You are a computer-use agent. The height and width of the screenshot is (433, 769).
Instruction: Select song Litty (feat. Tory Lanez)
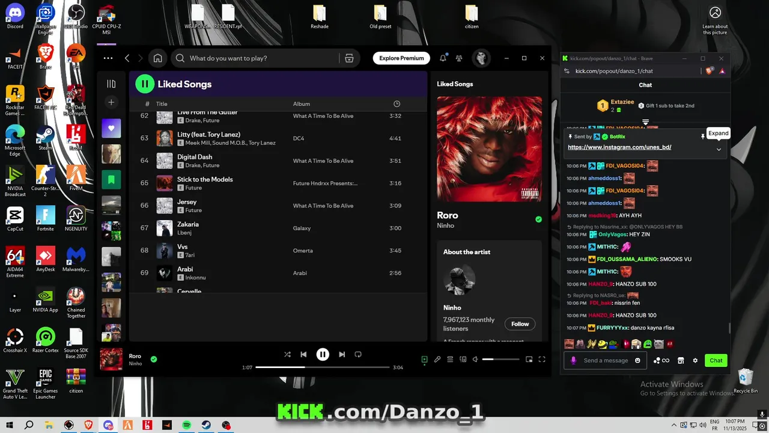pos(278,138)
